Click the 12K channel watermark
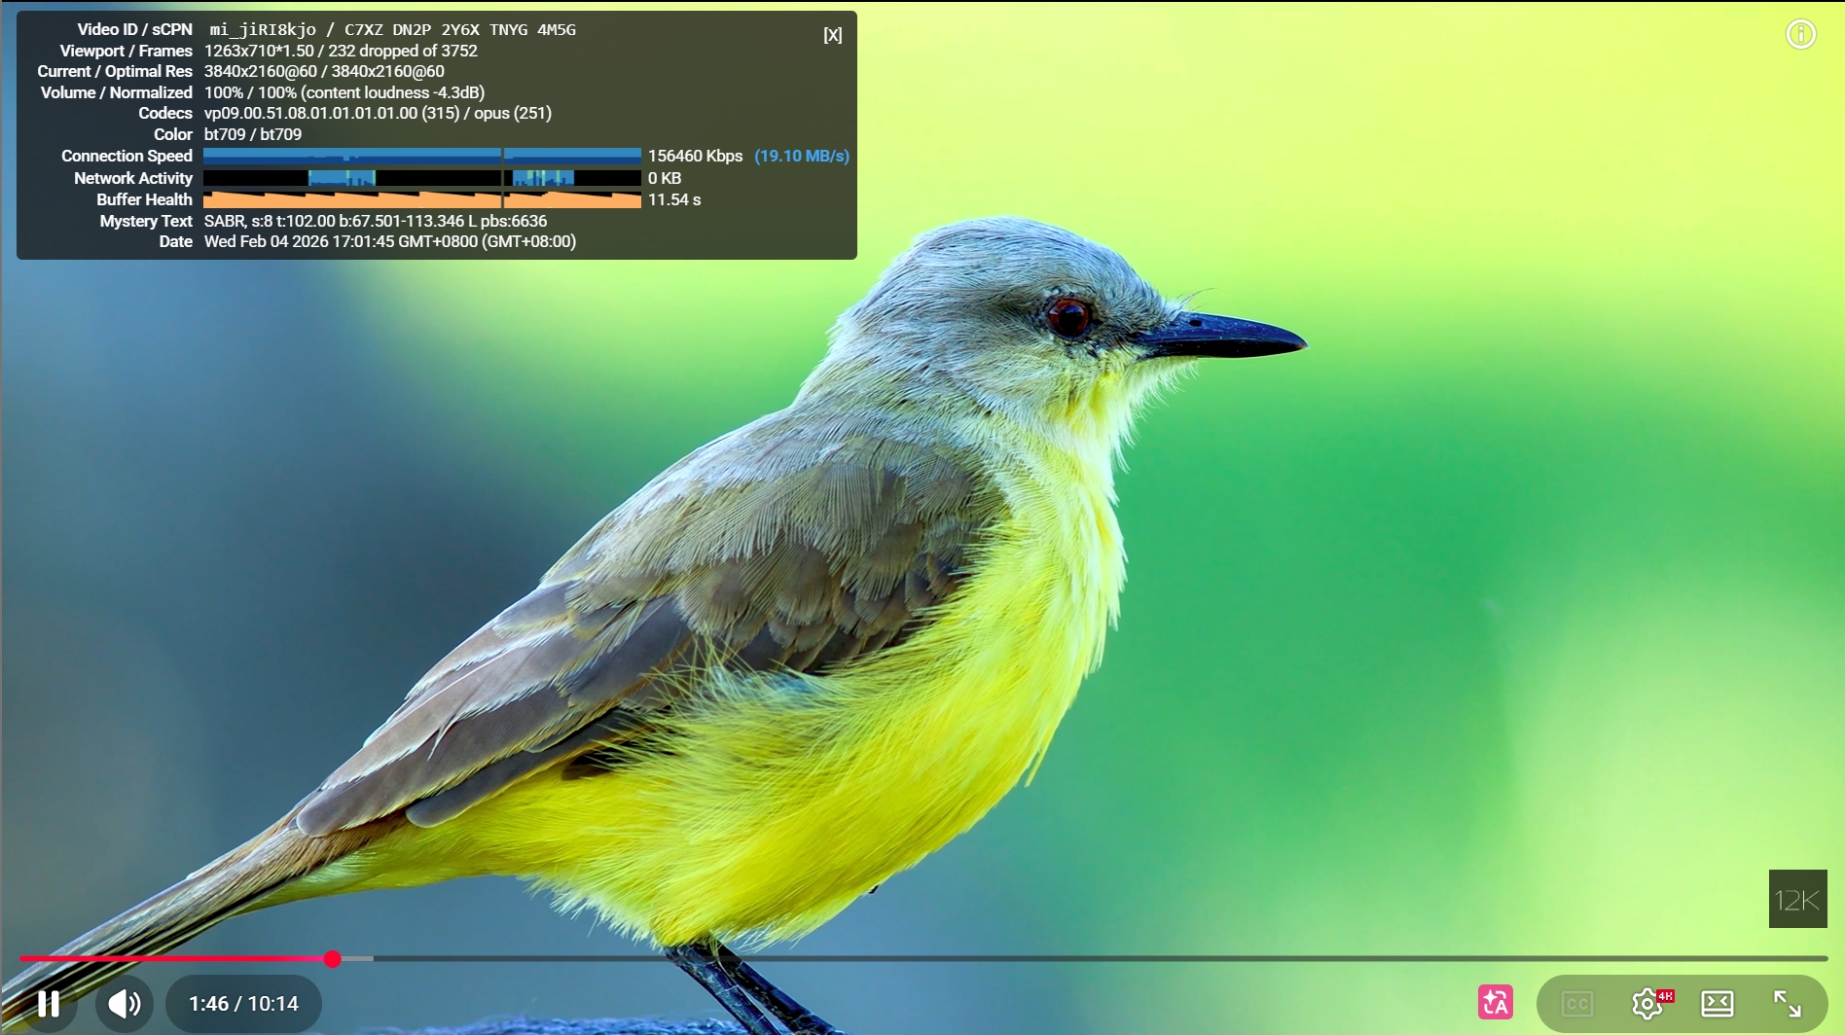The image size is (1845, 1035). click(x=1797, y=899)
